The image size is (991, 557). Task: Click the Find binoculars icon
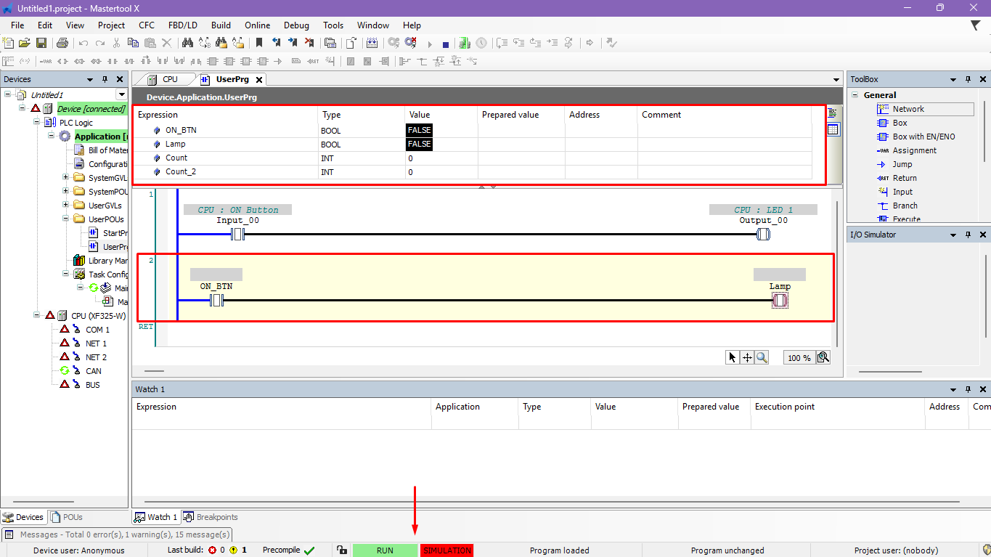187,44
